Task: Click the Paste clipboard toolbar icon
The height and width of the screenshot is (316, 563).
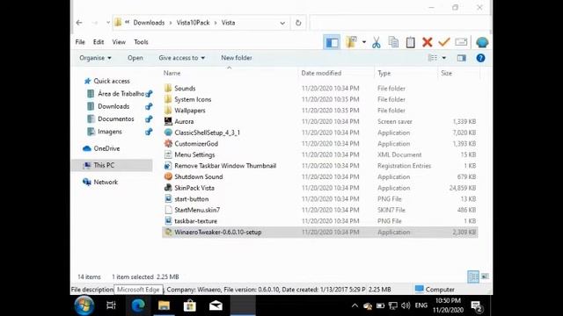Action: pos(411,42)
